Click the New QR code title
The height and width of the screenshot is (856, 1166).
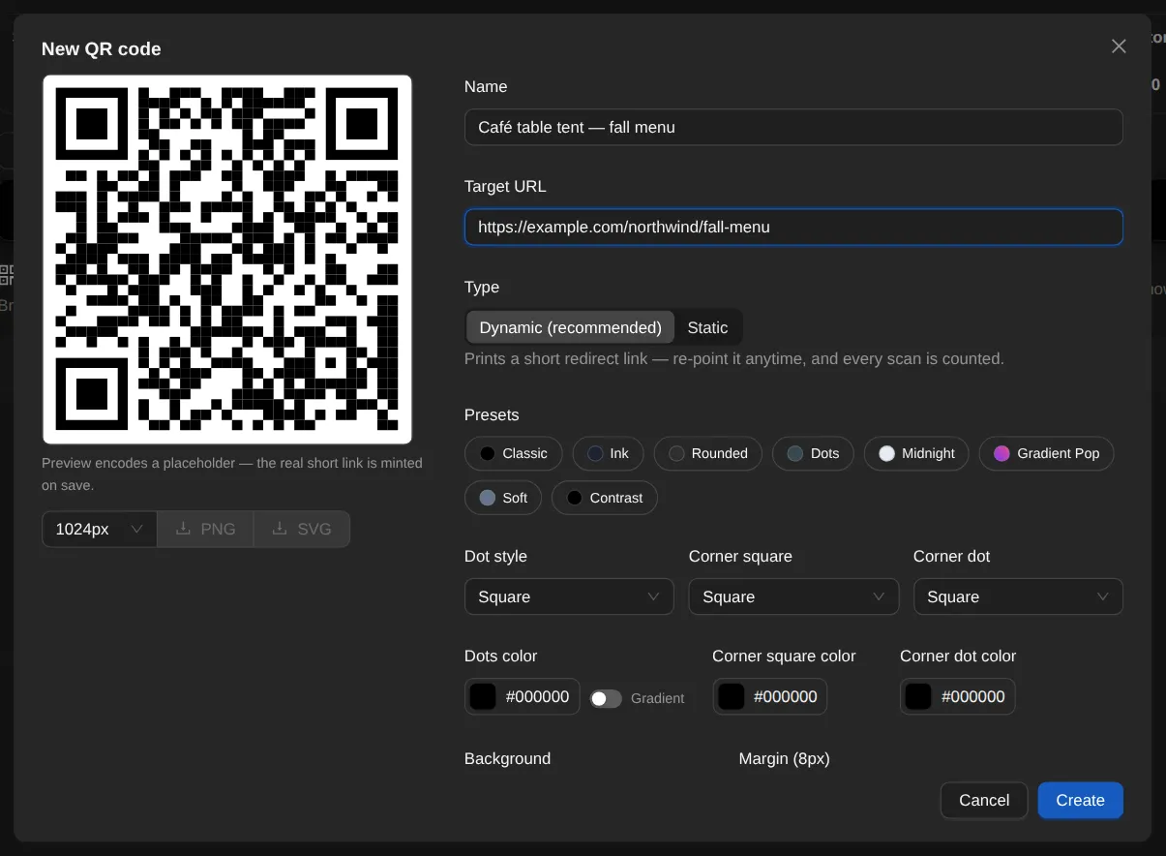(102, 48)
